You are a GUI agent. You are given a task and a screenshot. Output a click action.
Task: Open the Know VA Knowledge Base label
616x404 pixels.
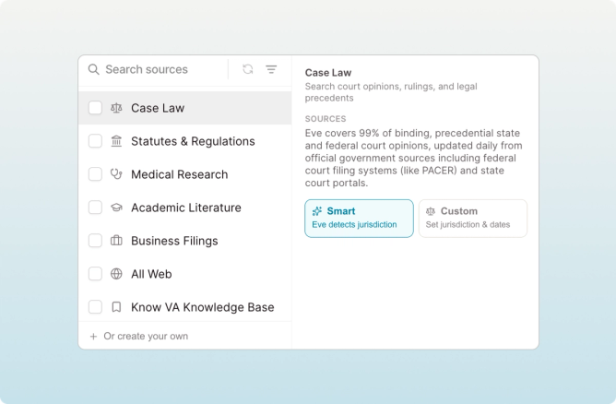[x=203, y=307]
